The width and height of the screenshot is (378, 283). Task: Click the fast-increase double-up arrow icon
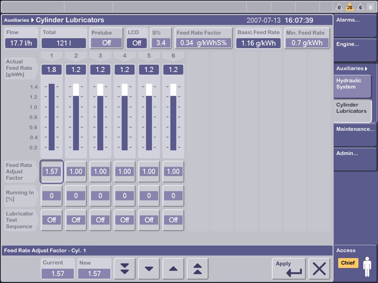tap(197, 269)
